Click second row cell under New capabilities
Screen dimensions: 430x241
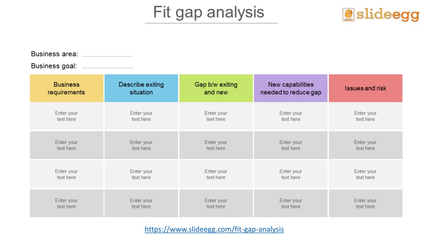[291, 145]
